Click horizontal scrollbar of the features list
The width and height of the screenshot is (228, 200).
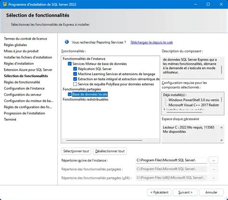click(x=104, y=140)
